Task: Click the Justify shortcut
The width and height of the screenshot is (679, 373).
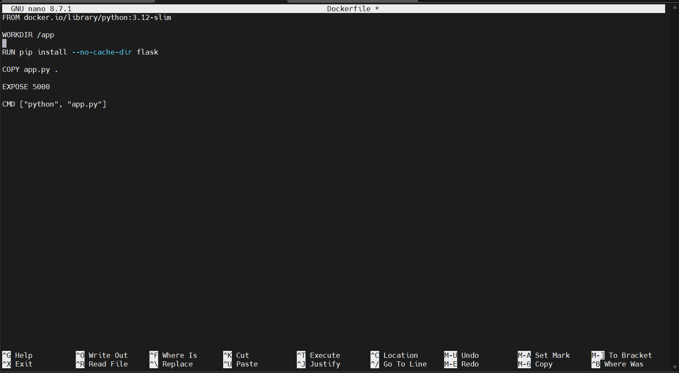Action: tap(318, 364)
